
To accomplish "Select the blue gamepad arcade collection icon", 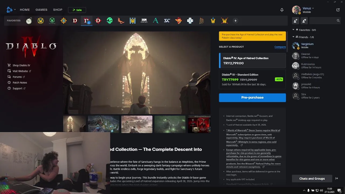I will [190, 21].
